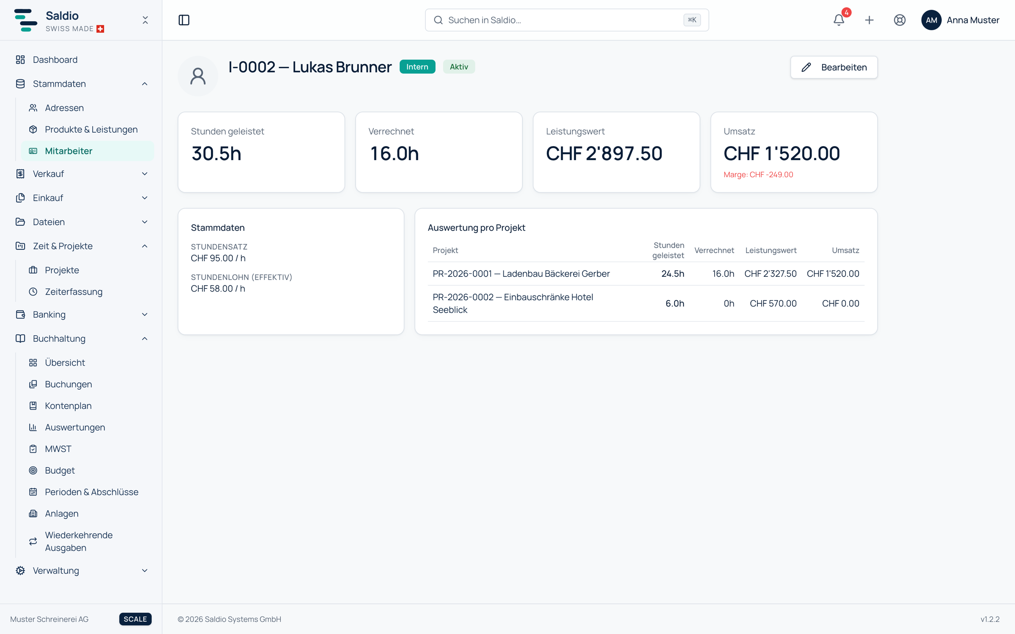Click the plus quick-create icon
Screen dimensions: 1015x634
869,20
